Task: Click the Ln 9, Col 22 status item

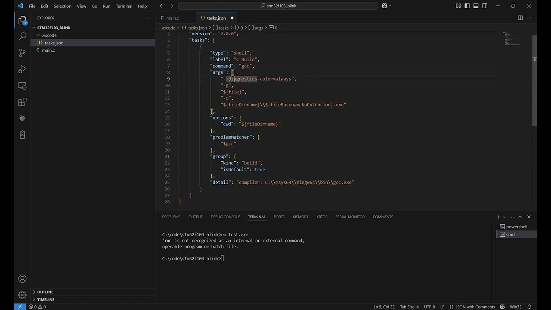Action: pos(384,307)
